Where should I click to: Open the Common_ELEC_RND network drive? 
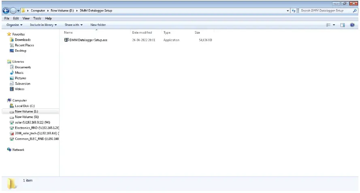tap(37, 139)
